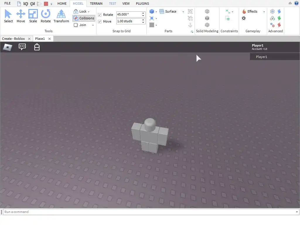Choose the Select tool
The image size is (300, 225).
(8, 16)
